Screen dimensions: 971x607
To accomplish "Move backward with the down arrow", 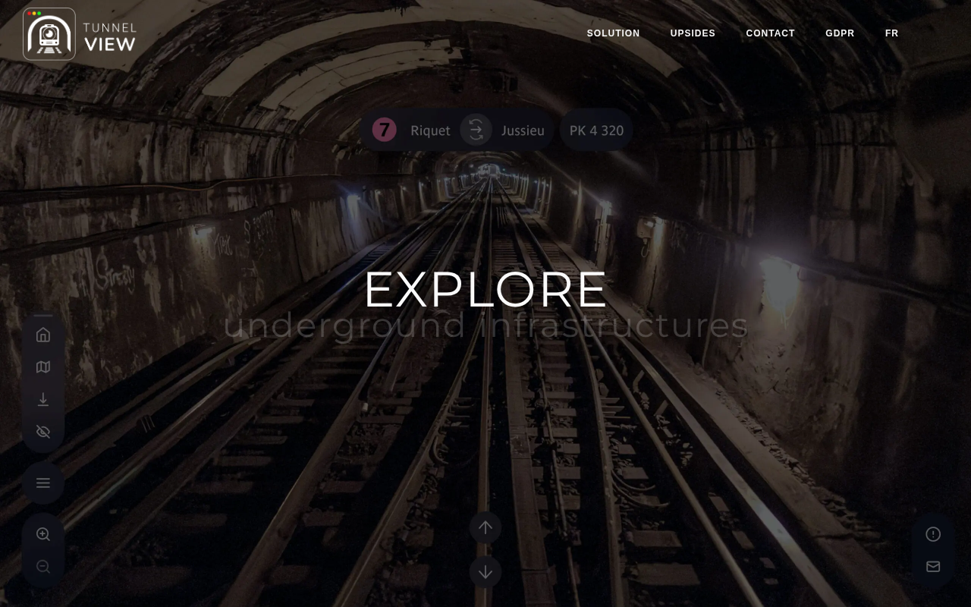I will tap(485, 572).
